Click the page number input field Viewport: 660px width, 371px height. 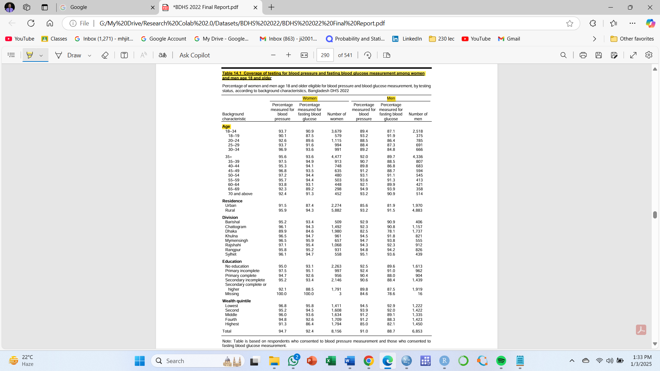(325, 55)
